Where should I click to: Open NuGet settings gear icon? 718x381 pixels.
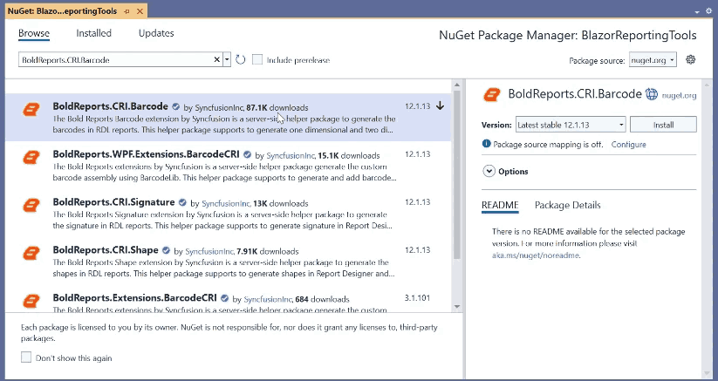tap(691, 59)
